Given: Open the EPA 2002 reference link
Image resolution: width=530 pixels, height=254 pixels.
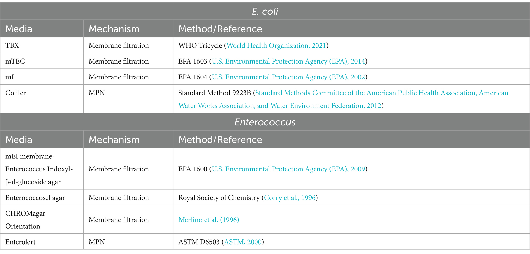Looking at the screenshot, I should tap(288, 77).
